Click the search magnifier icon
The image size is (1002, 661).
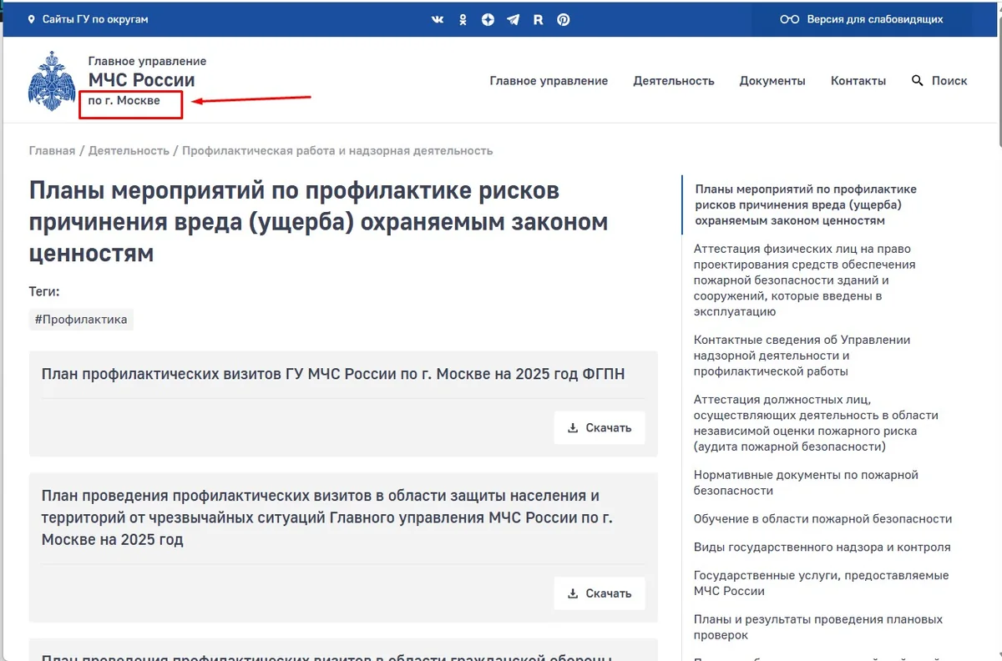click(918, 81)
